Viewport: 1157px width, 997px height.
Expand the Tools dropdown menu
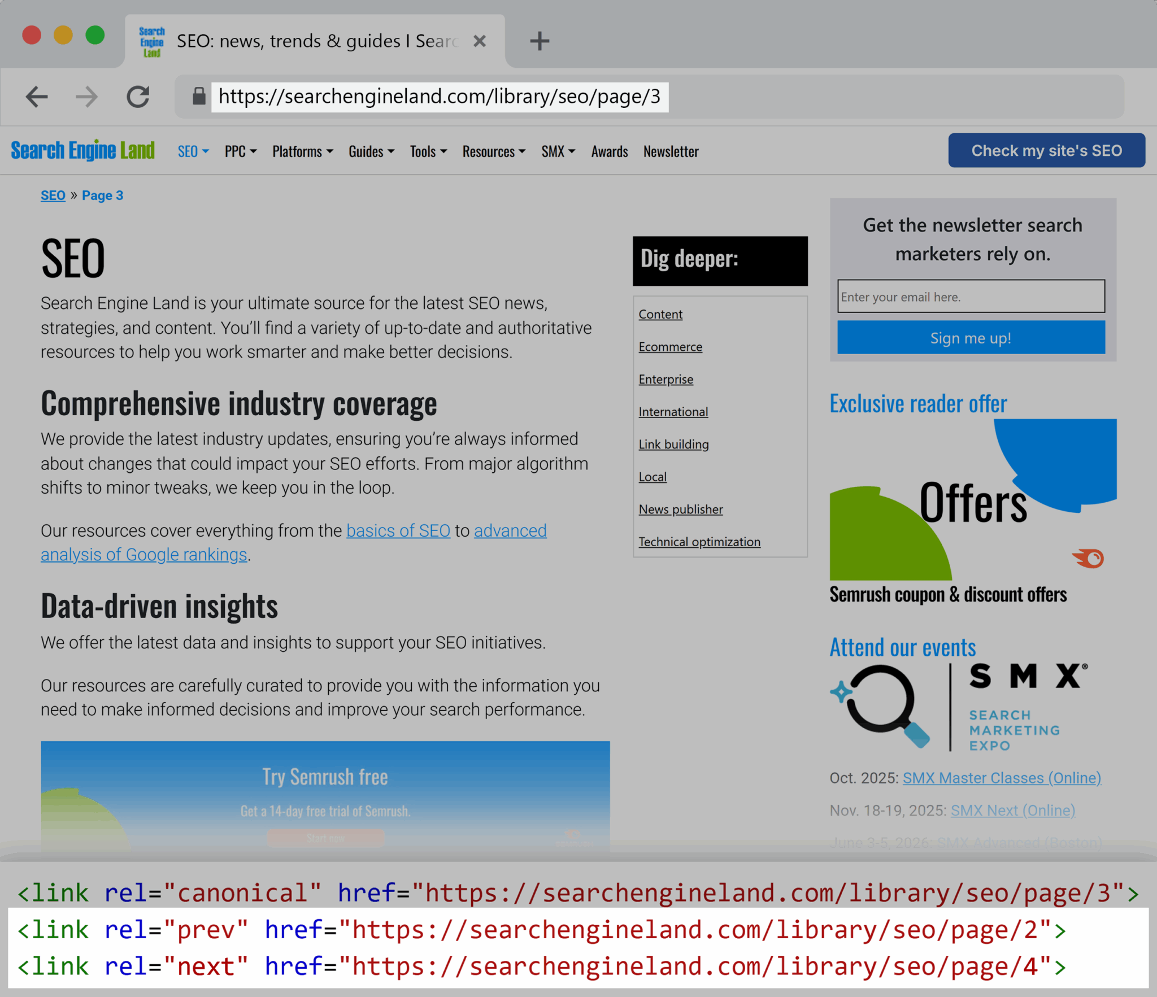click(x=428, y=151)
